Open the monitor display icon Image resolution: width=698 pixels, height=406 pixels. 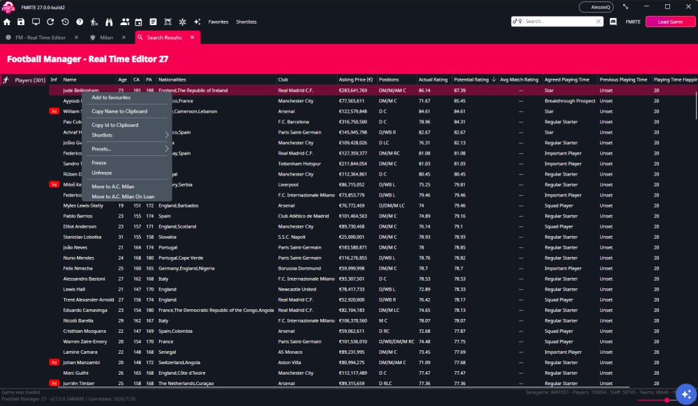point(36,22)
